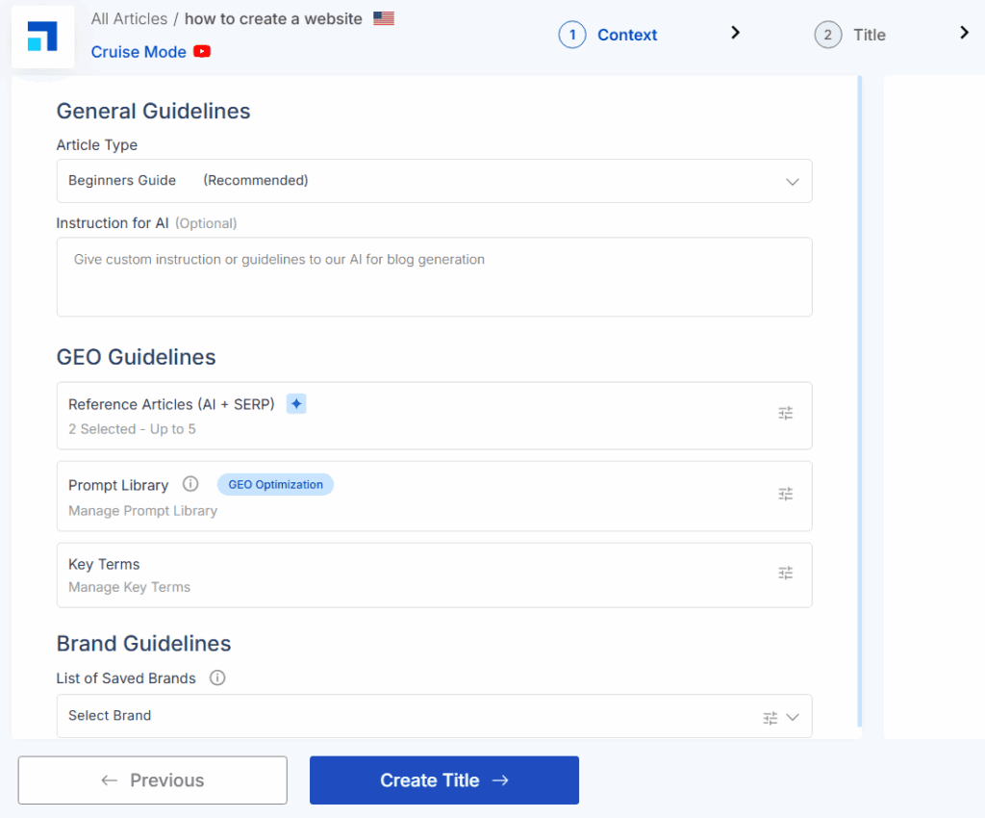985x818 pixels.
Task: Switch to the Context step tab
Action: pos(609,36)
